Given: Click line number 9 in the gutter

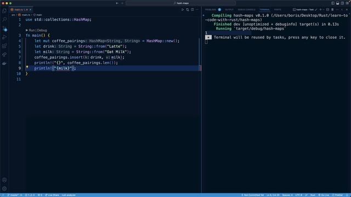Looking at the screenshot, I should click(20, 68).
